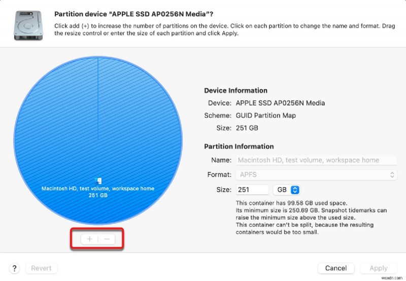
Task: Click the APPLE SSD AP0256N Media device value
Action: [281, 103]
